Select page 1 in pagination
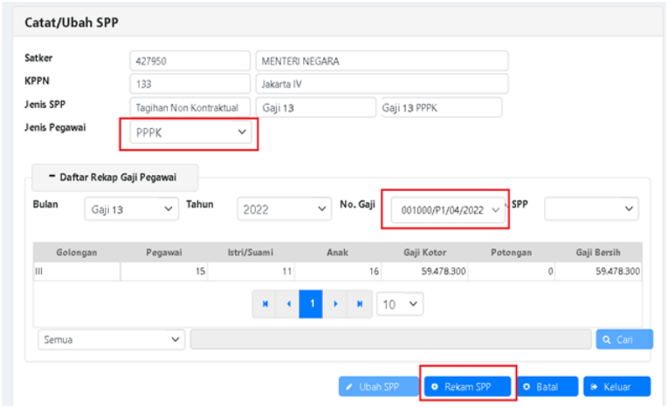 (x=312, y=304)
